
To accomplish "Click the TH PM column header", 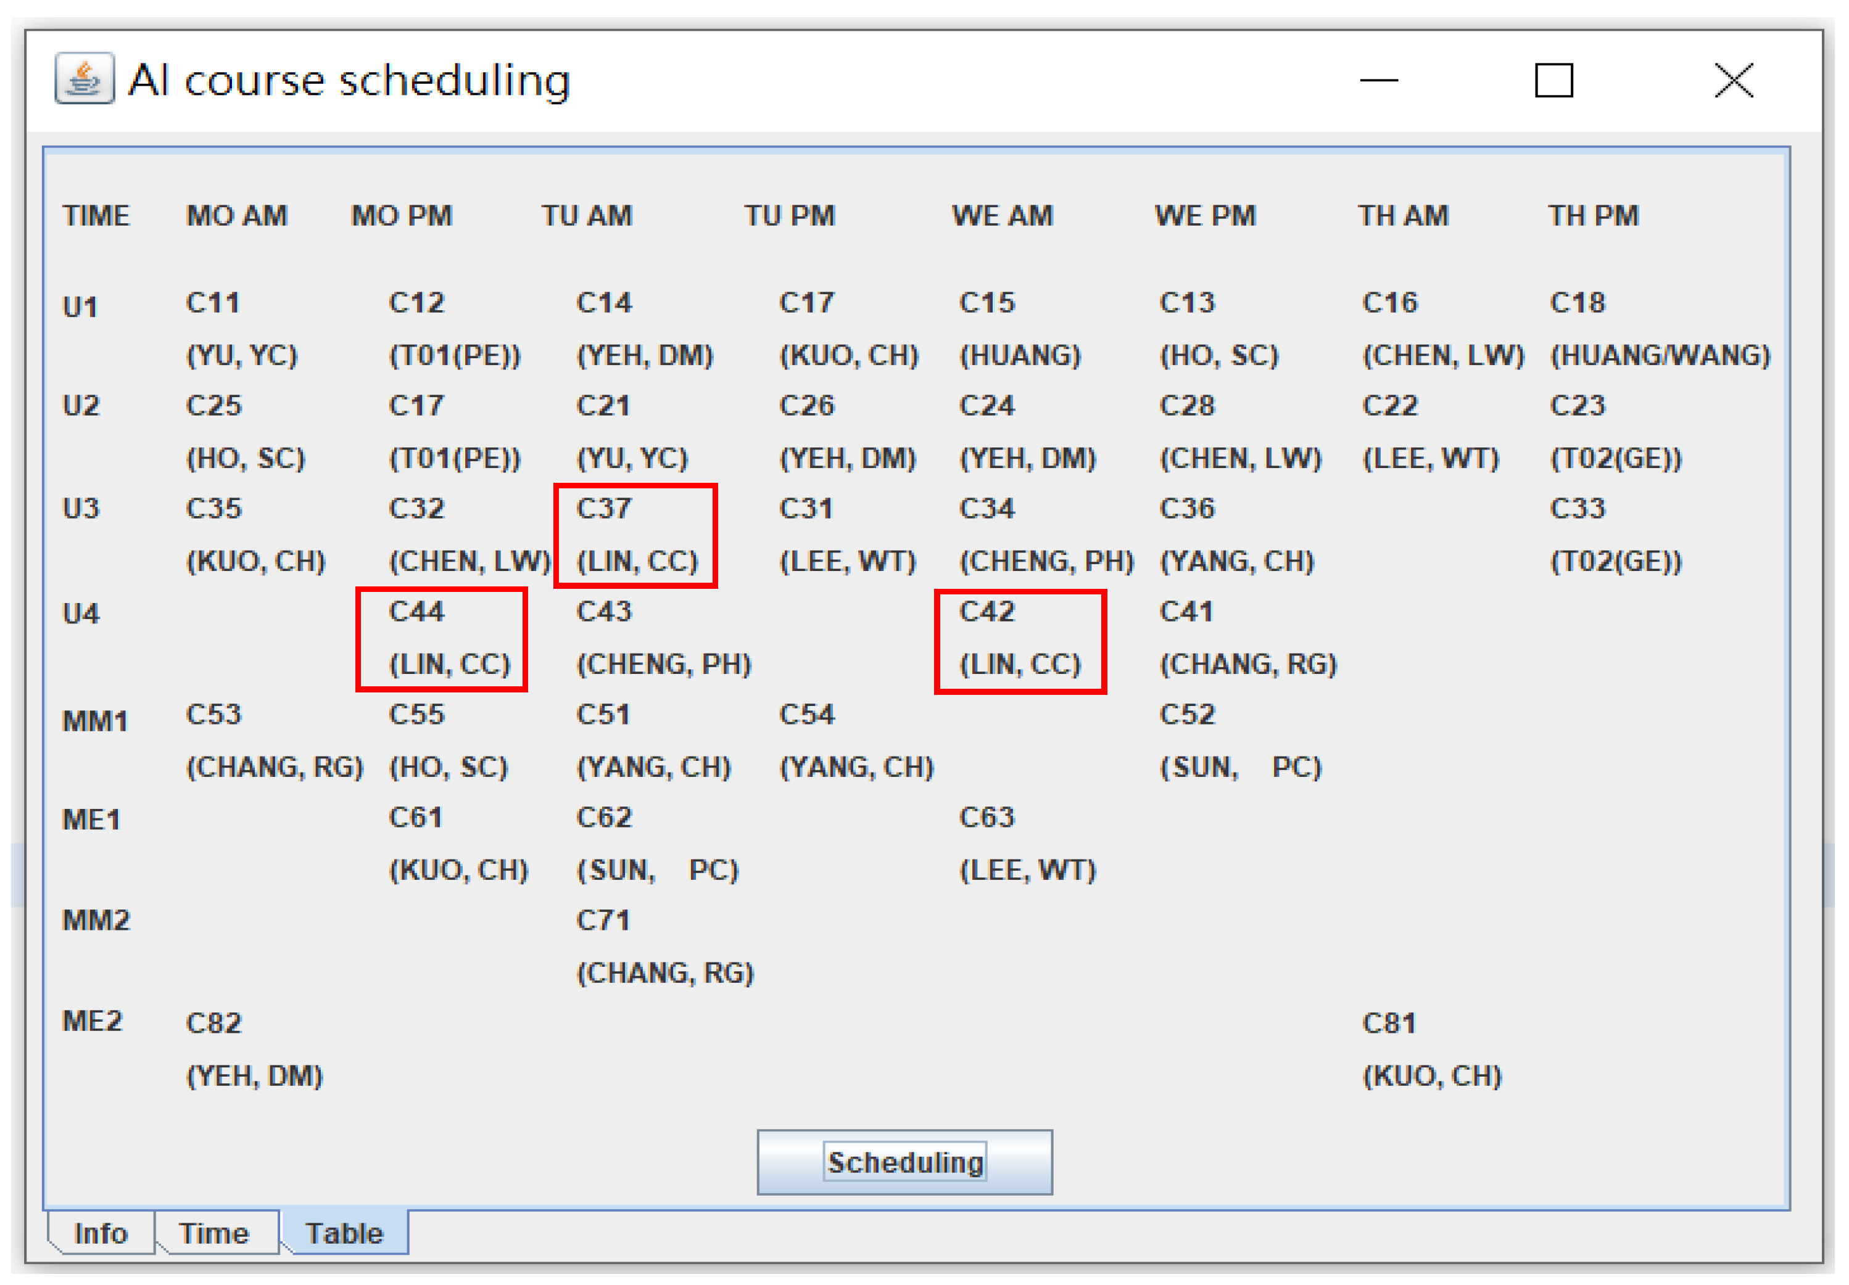I will pos(1594,215).
